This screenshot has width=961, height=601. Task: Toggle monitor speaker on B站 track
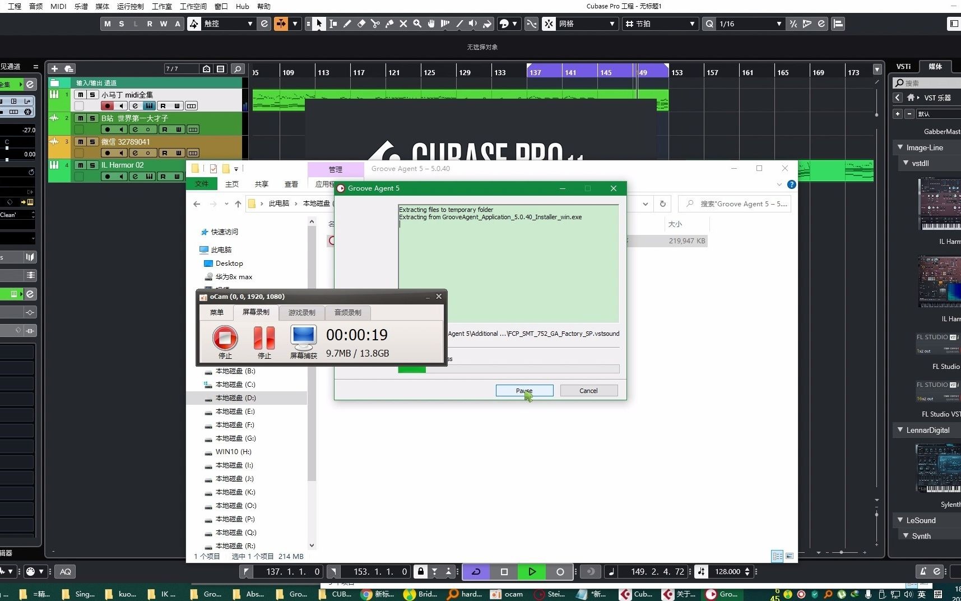[121, 130]
